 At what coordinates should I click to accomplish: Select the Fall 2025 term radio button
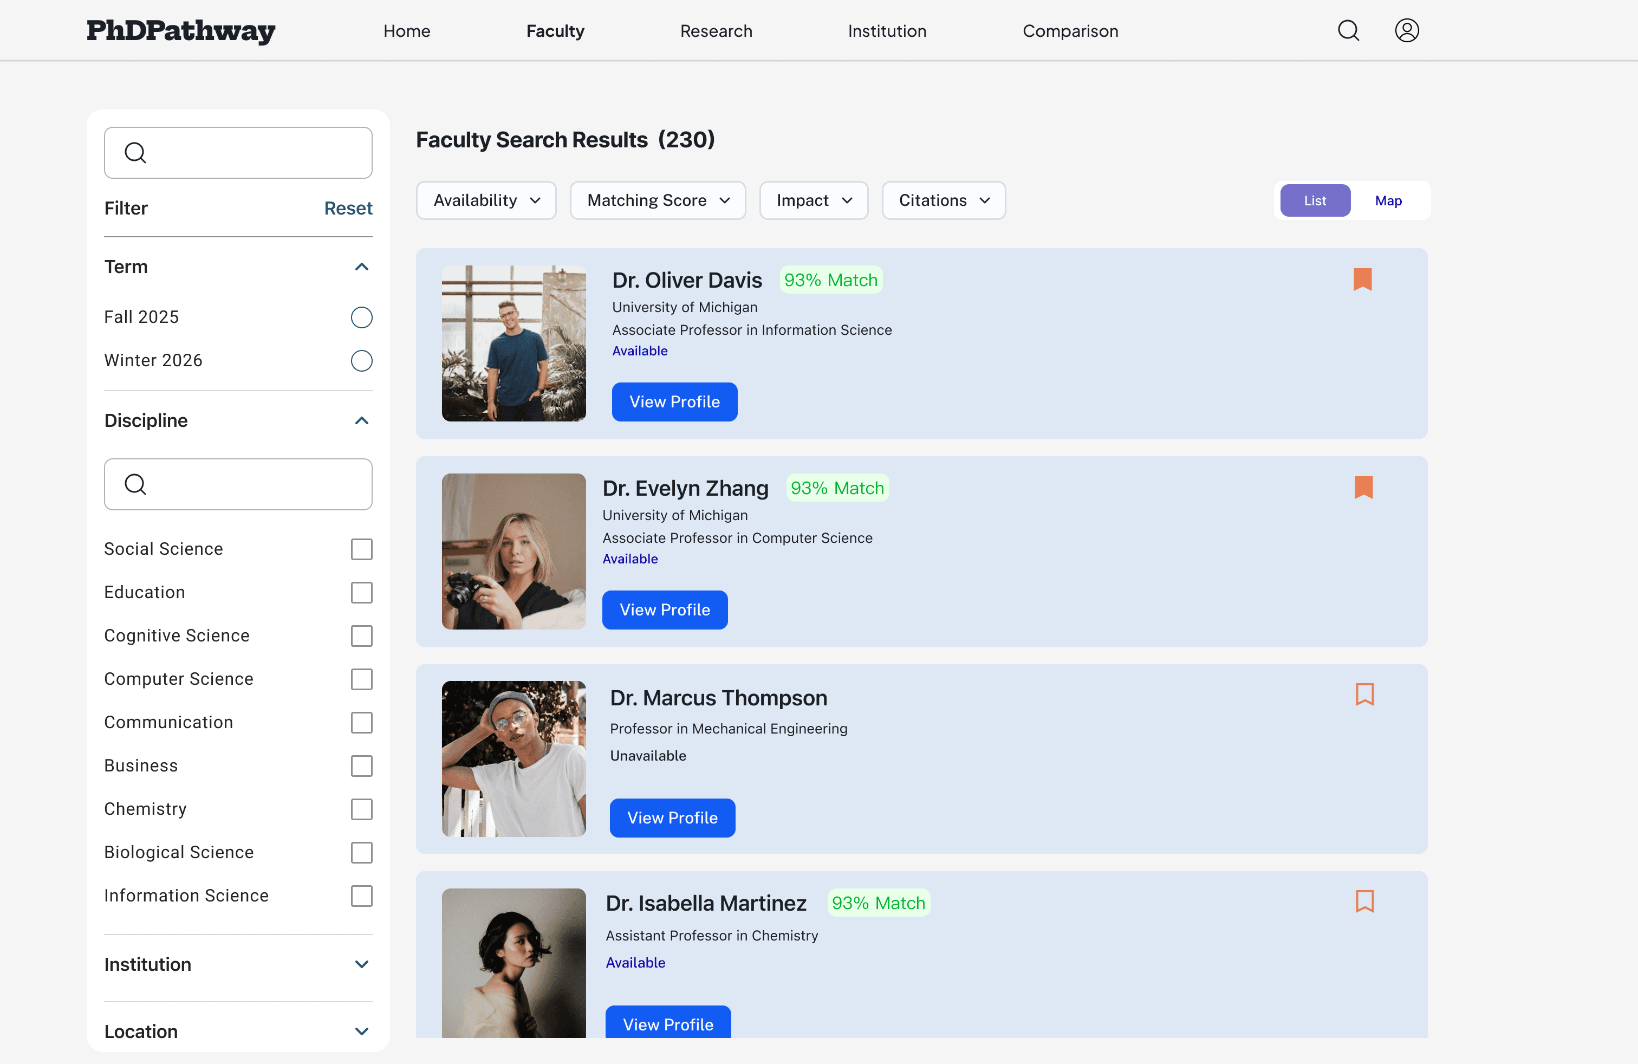(361, 317)
